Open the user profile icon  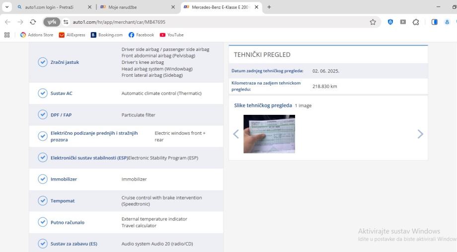447,22
